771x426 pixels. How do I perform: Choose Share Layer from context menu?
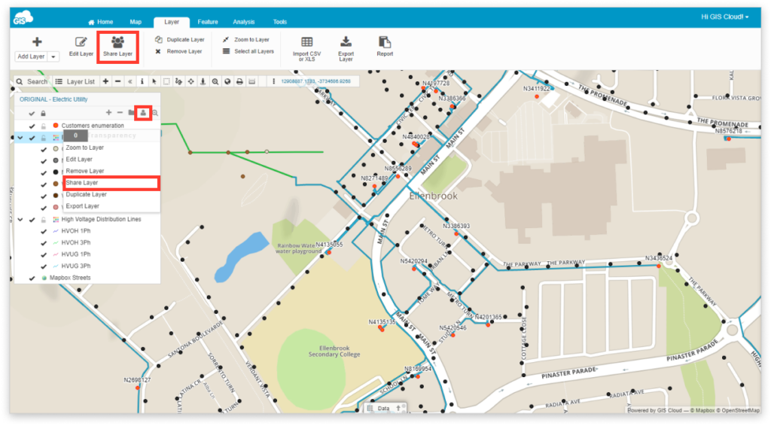click(x=111, y=183)
